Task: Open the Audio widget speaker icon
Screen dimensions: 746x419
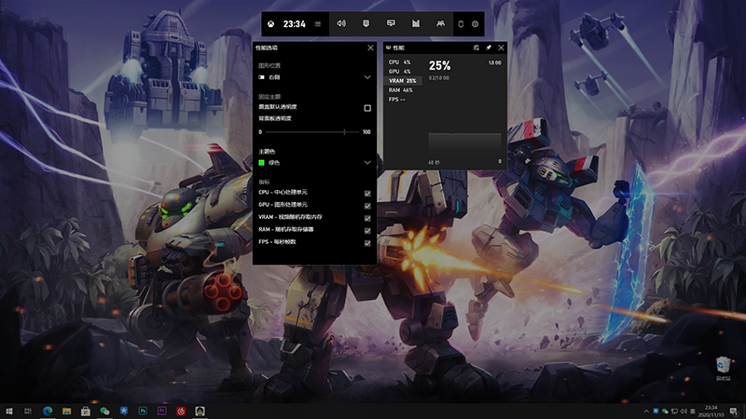Action: point(341,23)
